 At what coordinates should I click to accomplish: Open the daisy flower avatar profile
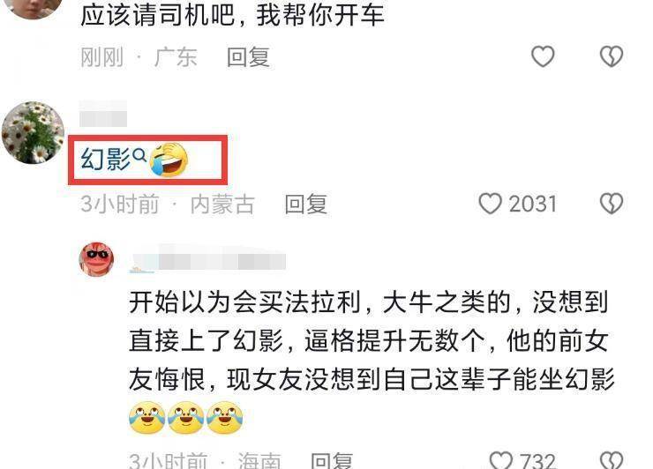click(33, 132)
